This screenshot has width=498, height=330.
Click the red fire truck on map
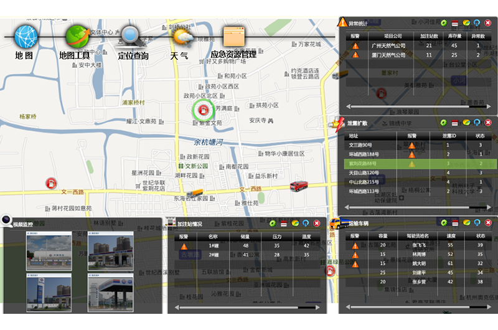click(299, 186)
